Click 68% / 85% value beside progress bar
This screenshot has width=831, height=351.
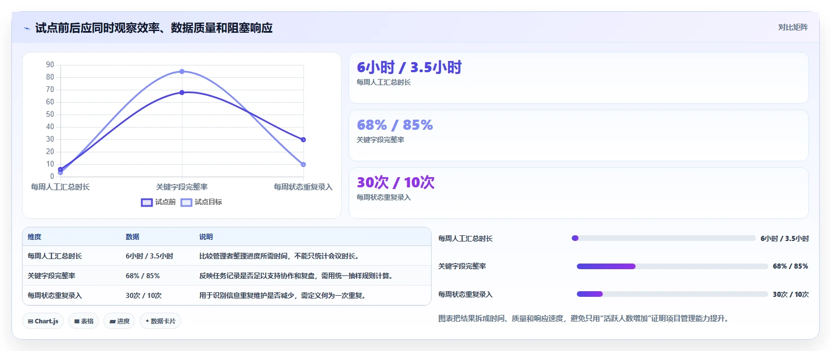(790, 266)
